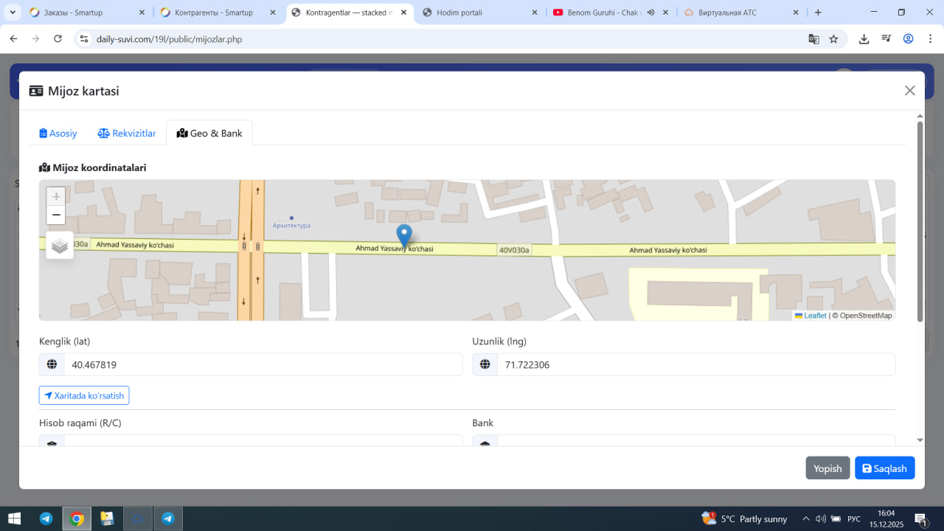Open the OpenStreetMap attribution link
The width and height of the screenshot is (944, 531).
point(866,316)
